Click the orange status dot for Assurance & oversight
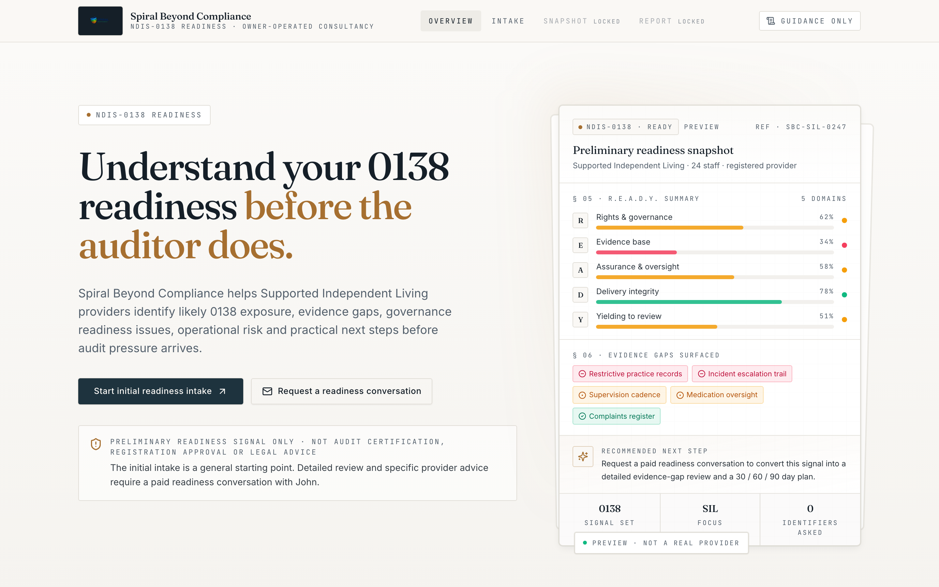 coord(844,270)
